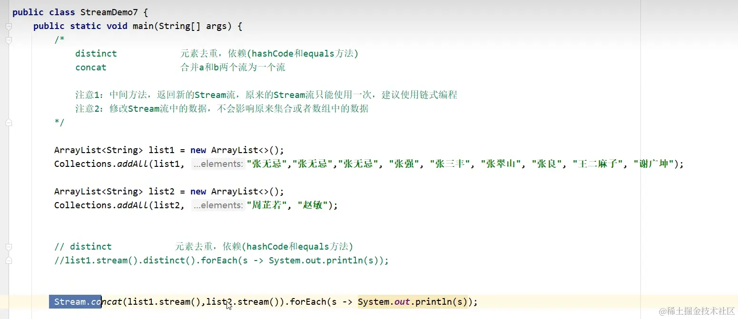The image size is (738, 319).
Task: Click the String[] args parameter
Action: pos(193,26)
